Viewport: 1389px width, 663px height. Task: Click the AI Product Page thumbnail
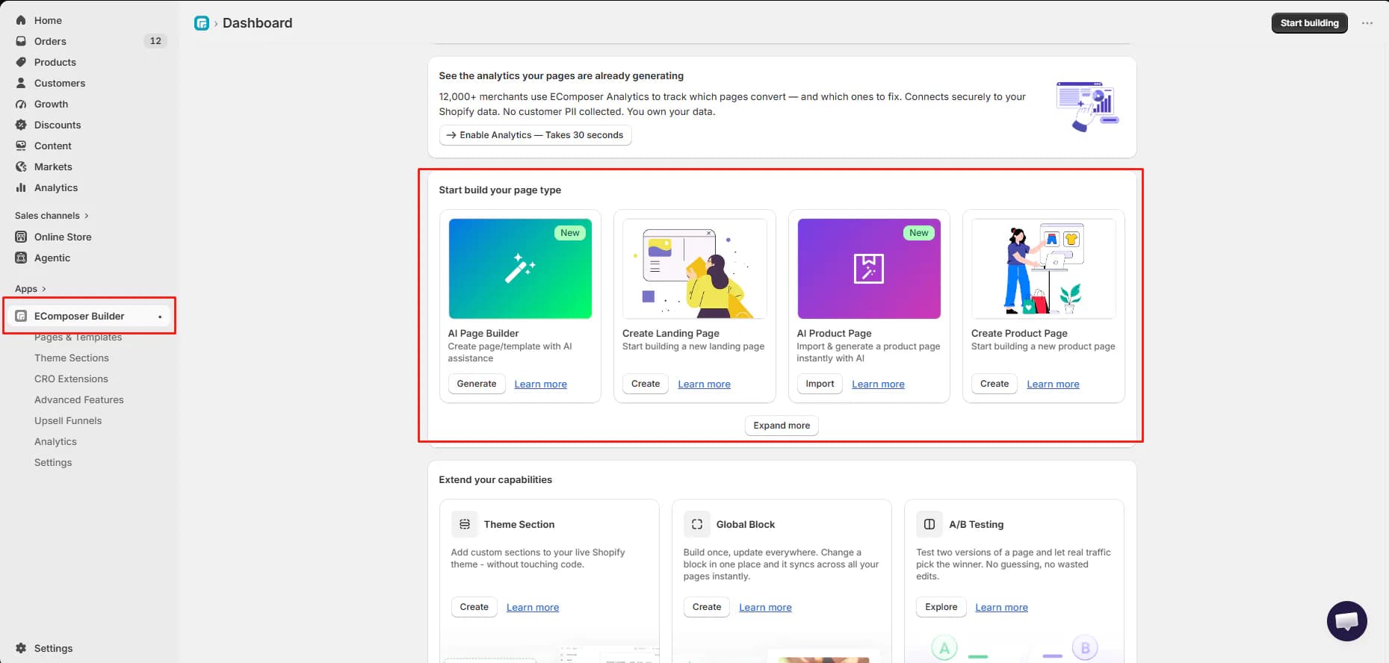coord(869,269)
